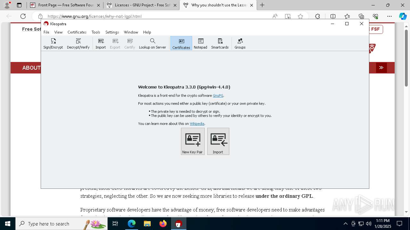Open the File menu
The width and height of the screenshot is (410, 230).
(46, 32)
